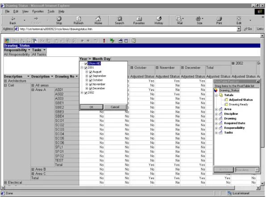Click the Demote right arrow icon
This screenshot has height=197, width=266.
(88, 41)
